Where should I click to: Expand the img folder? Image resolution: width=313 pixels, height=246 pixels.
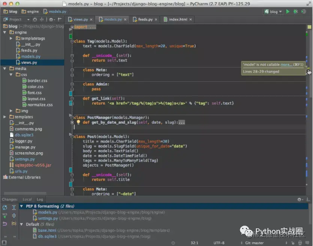(x=11, y=111)
